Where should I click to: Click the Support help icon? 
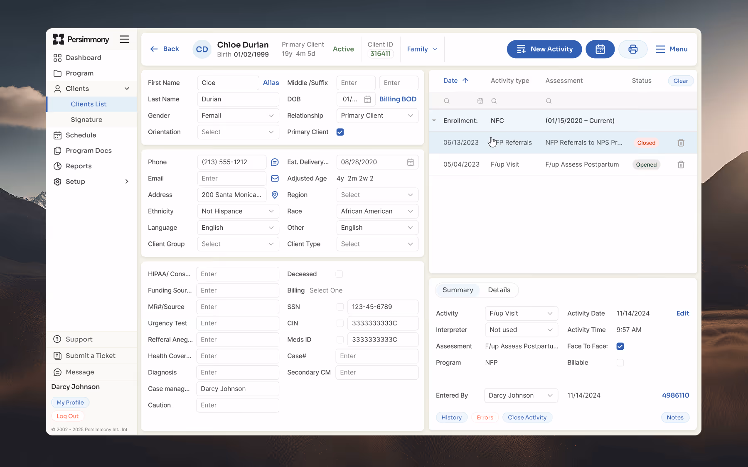point(58,339)
